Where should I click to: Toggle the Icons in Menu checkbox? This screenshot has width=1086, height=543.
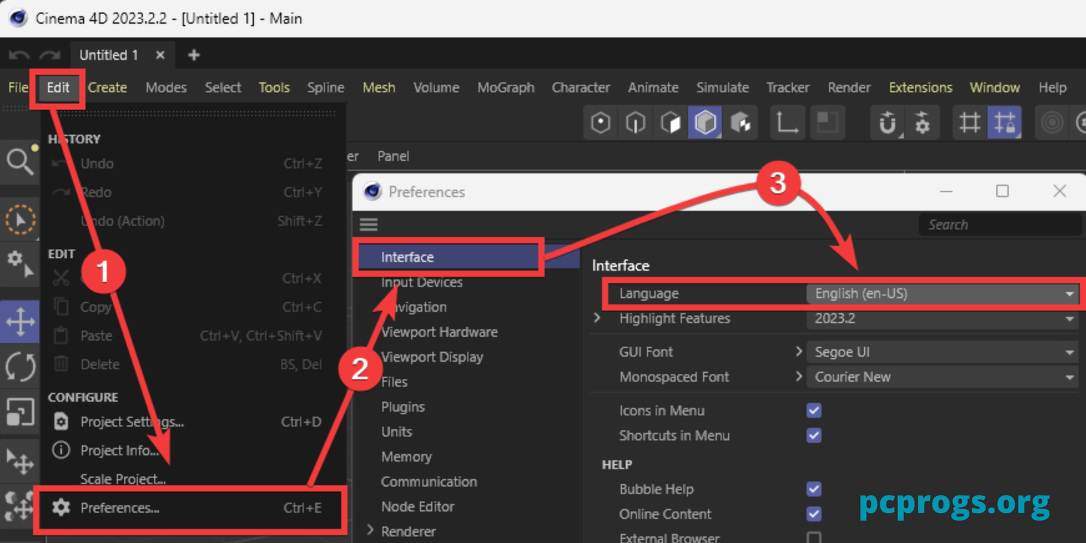(814, 411)
